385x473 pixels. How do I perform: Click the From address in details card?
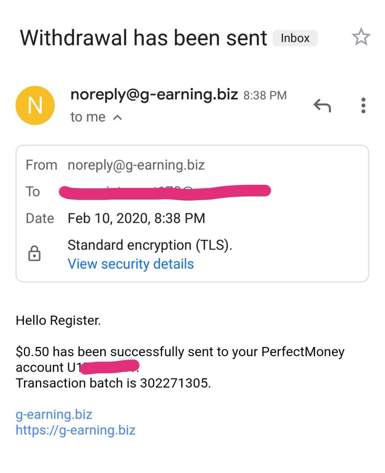136,165
